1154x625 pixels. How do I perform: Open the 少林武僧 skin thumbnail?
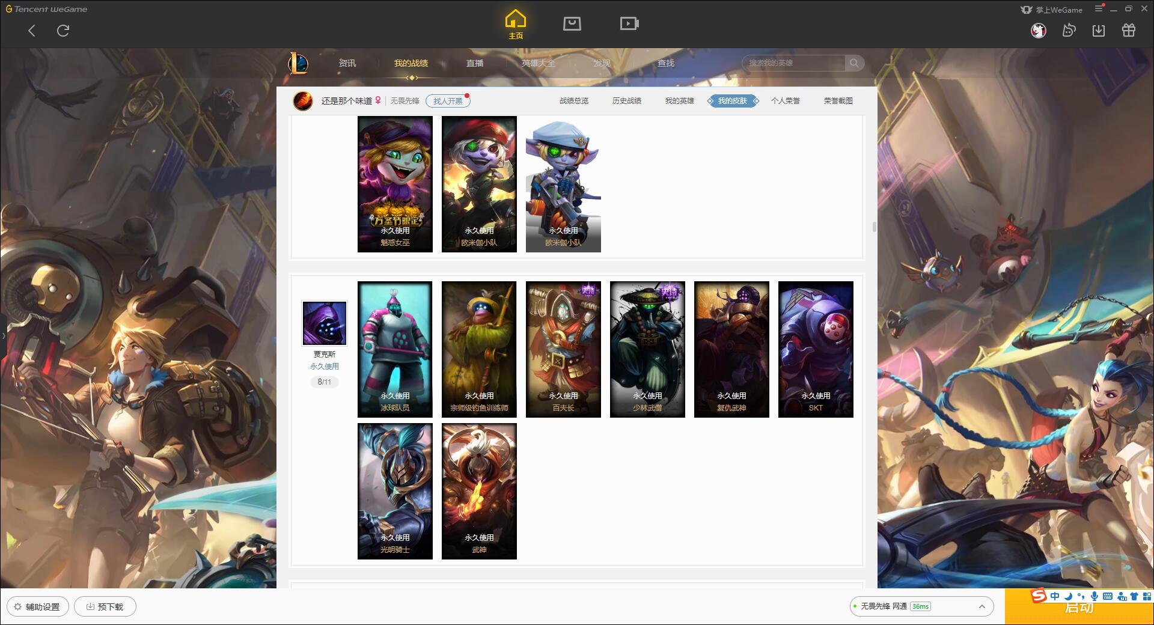pyautogui.click(x=647, y=349)
